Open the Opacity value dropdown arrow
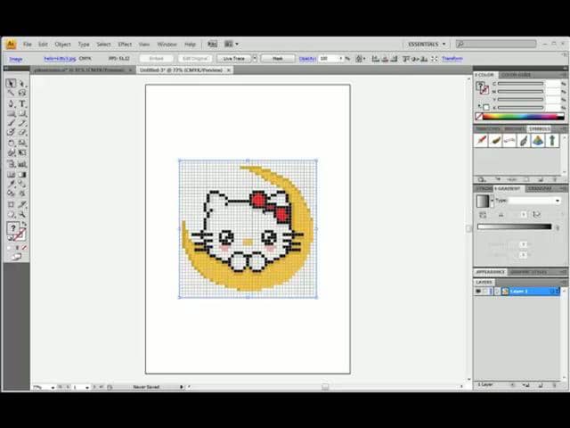 (341, 58)
